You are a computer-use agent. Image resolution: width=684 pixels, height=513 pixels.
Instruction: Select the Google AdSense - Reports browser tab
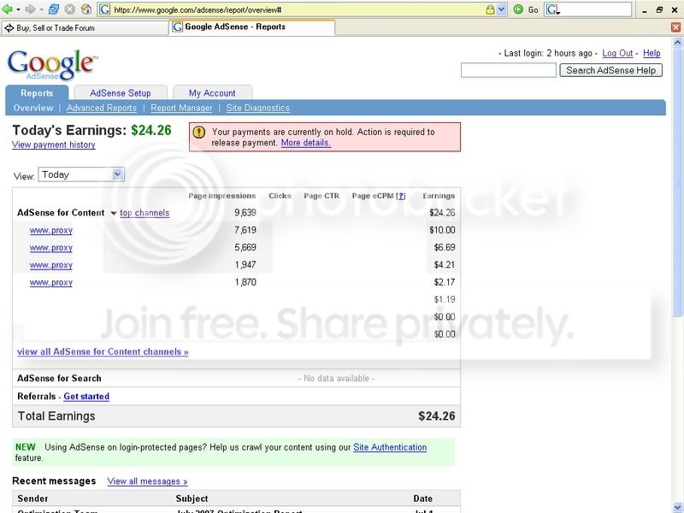coord(252,27)
